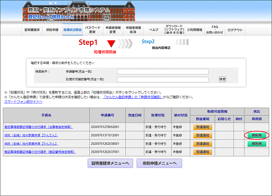Select the 処理状況照会 tab
Screen dimensions: 272x196
[x=73, y=30]
